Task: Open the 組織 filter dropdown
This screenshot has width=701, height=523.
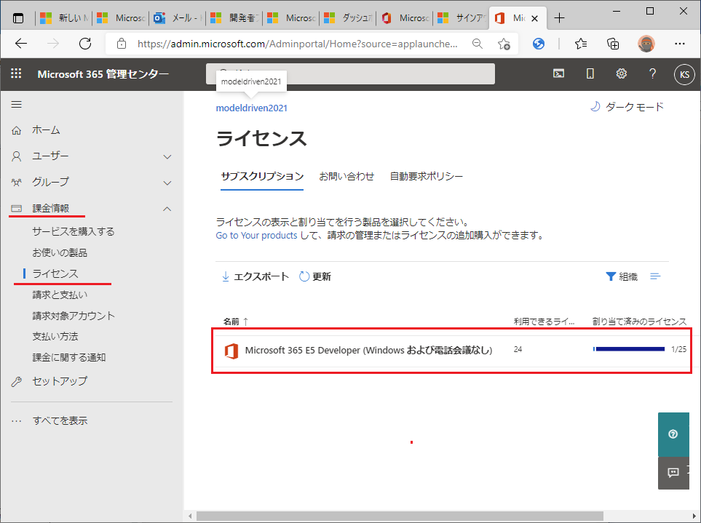Action: click(622, 276)
